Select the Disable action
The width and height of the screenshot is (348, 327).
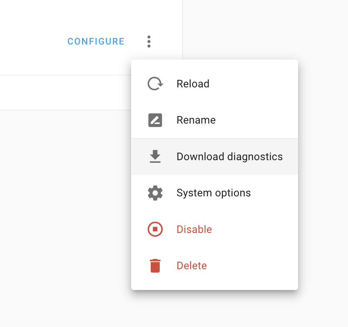pyautogui.click(x=194, y=229)
